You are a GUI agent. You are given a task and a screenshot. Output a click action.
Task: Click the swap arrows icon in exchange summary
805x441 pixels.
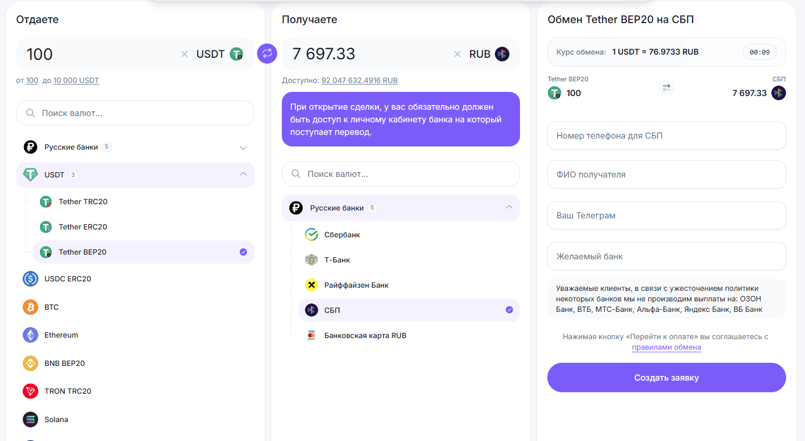666,87
